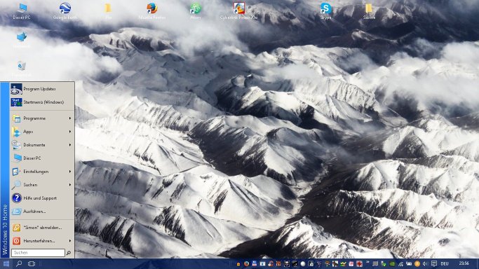Open the Google Earth desktop shortcut
479x269 pixels.
point(65,11)
